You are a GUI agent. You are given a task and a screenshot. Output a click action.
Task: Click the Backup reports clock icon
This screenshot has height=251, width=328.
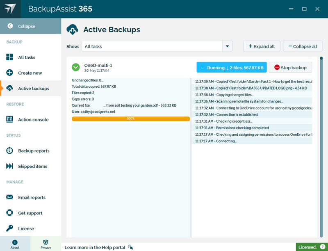click(9, 151)
